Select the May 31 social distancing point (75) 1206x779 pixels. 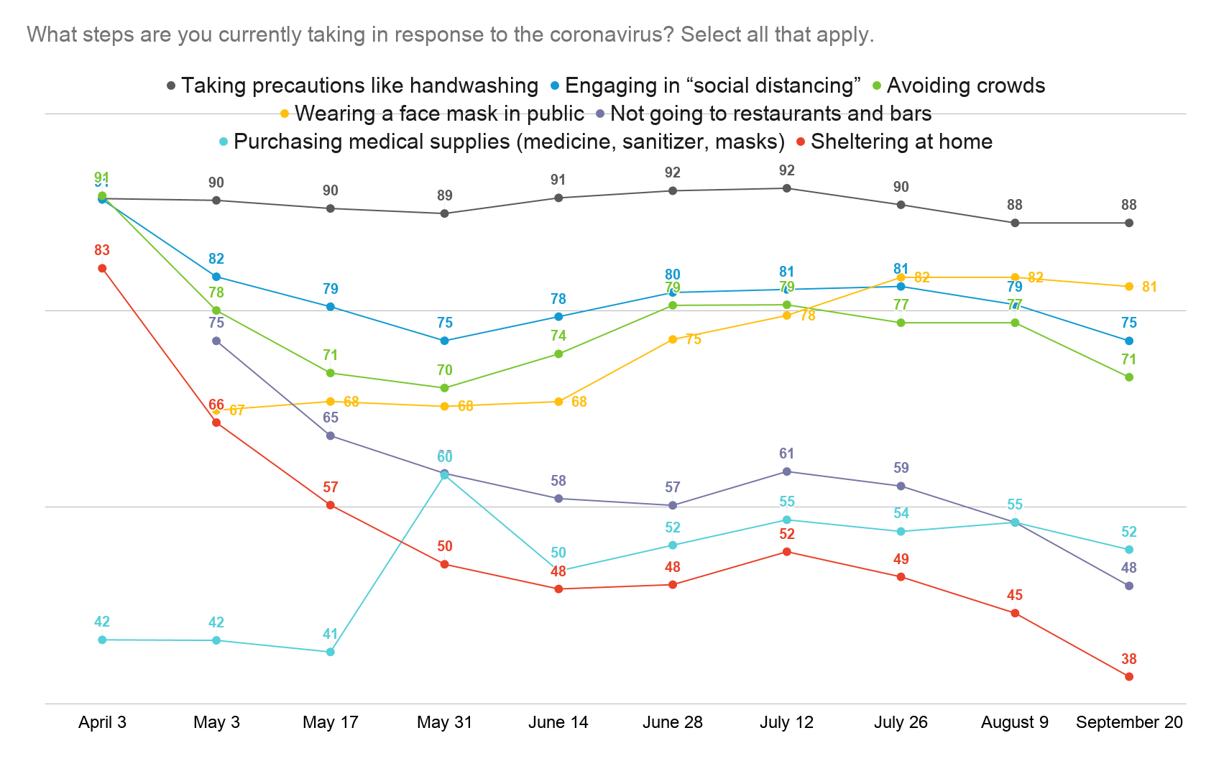pos(445,341)
